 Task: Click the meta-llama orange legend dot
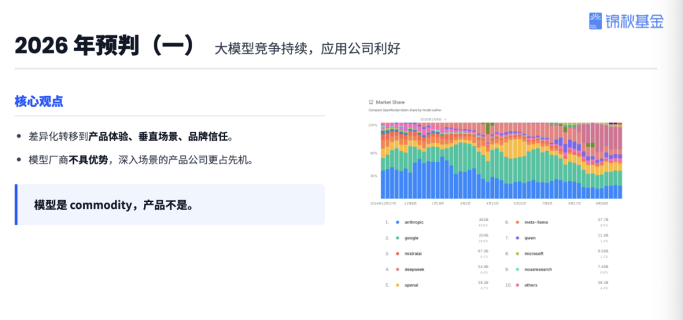tap(517, 222)
